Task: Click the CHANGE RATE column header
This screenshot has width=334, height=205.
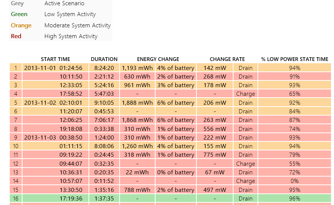Action: pyautogui.click(x=227, y=59)
